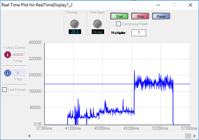
Task: Click the 28.4 format value display
Action: click(x=75, y=32)
